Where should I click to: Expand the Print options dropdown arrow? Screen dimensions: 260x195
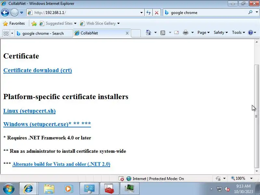[192, 32]
